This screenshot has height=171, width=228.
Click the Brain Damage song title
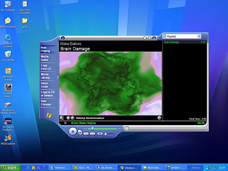tap(75, 49)
